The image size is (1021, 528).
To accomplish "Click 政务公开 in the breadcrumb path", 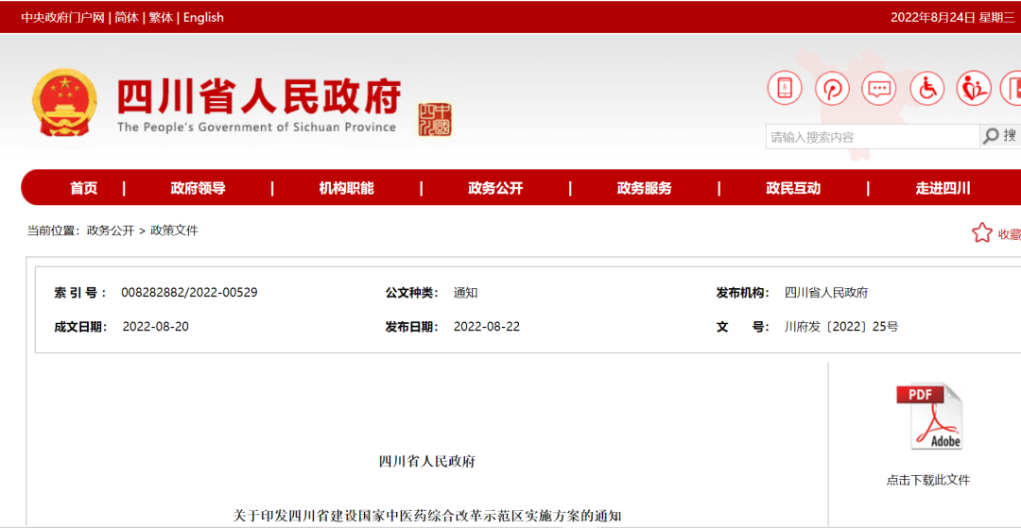I will click(111, 230).
